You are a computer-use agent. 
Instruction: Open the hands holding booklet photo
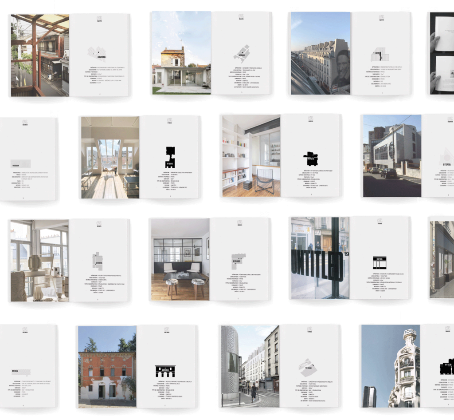442,53
